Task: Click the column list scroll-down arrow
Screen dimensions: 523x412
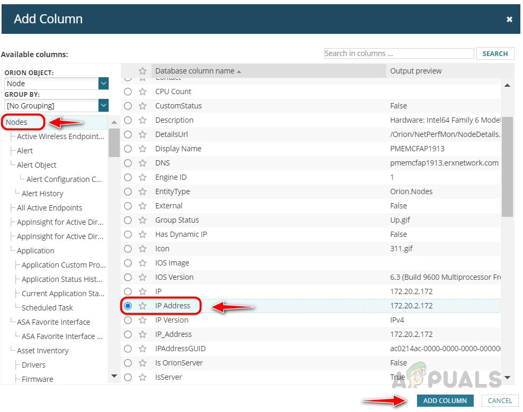Action: tap(507, 378)
